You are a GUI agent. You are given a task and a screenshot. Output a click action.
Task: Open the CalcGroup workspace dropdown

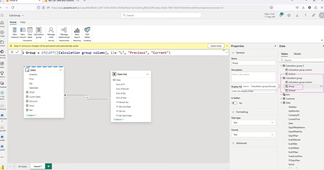(16, 15)
